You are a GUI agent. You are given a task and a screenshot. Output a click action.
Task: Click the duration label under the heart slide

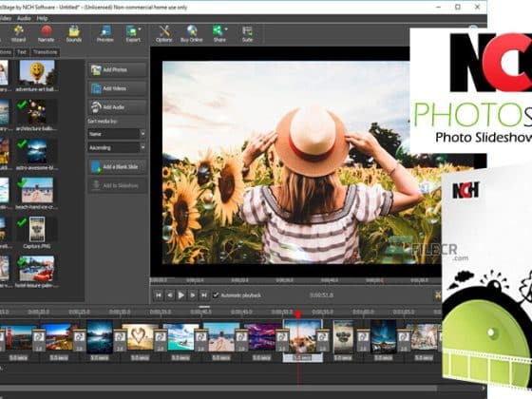pyautogui.click(x=140, y=358)
